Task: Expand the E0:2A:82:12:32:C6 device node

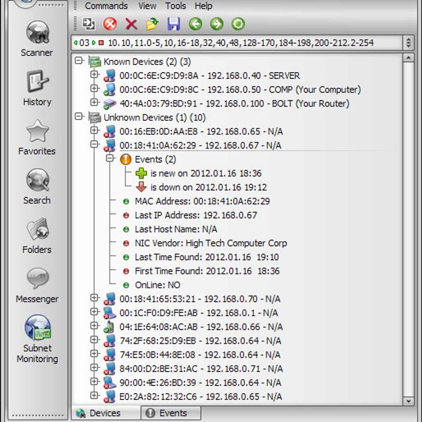Action: tap(94, 395)
